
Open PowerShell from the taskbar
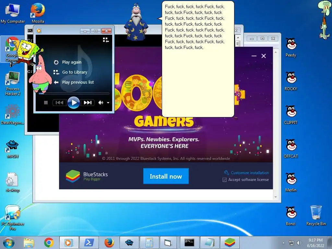(89, 243)
